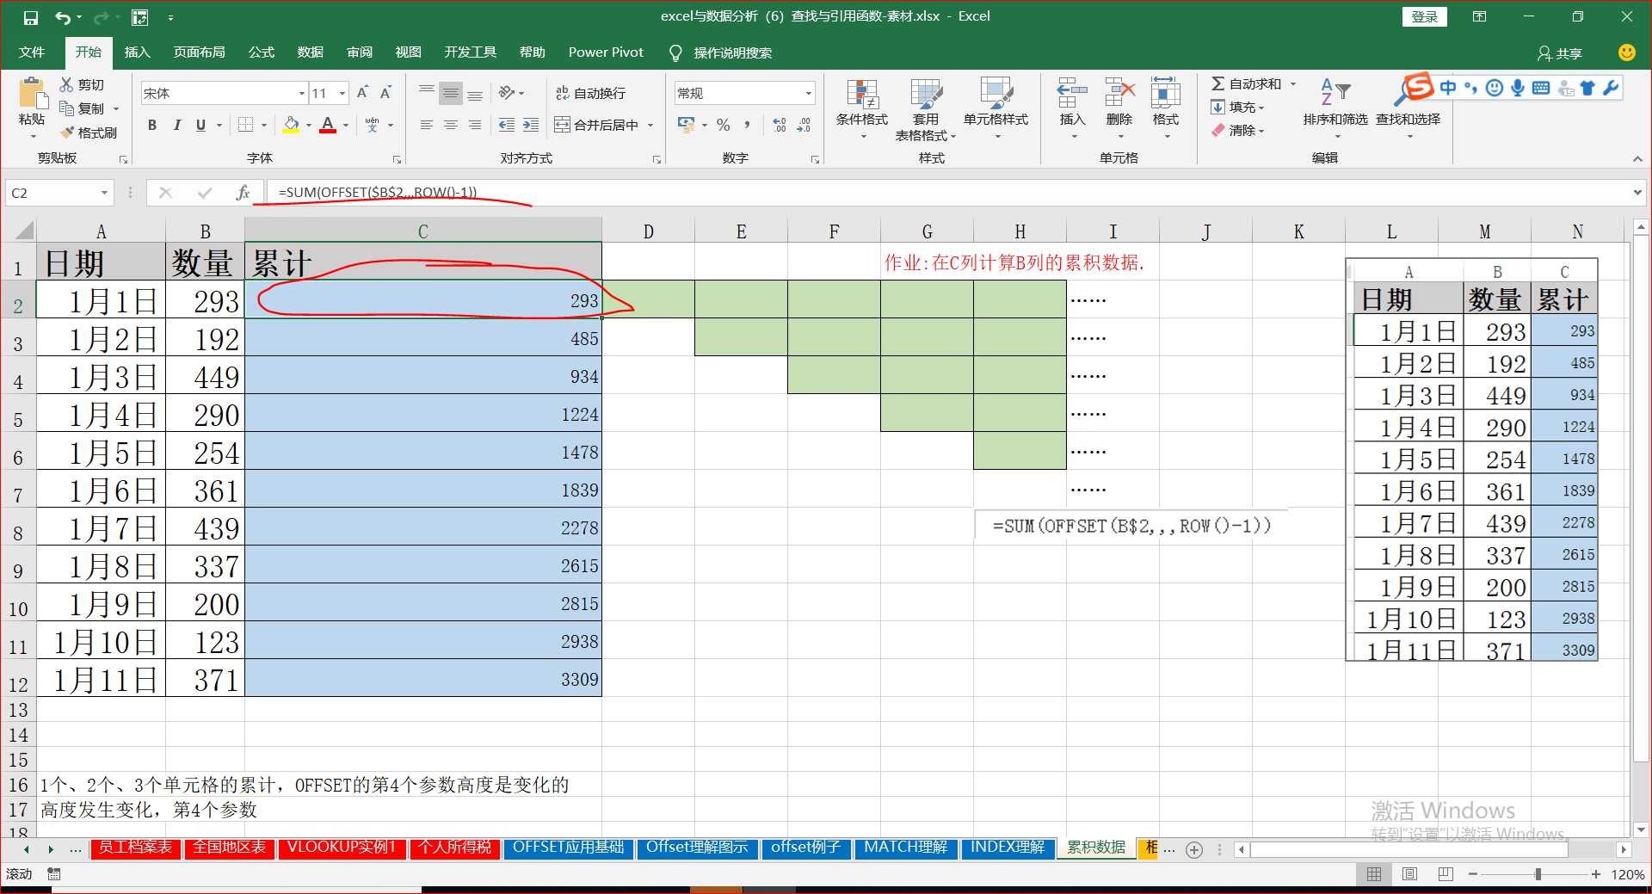Switch to Page Layout view in status bar

pos(1409,874)
